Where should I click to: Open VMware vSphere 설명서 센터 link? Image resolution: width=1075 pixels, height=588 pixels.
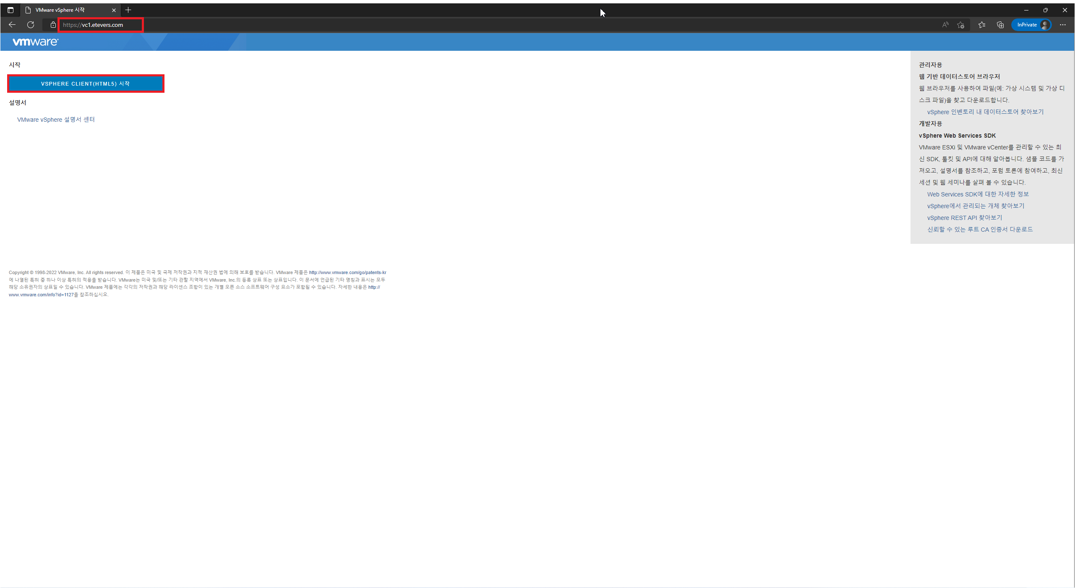coord(56,120)
